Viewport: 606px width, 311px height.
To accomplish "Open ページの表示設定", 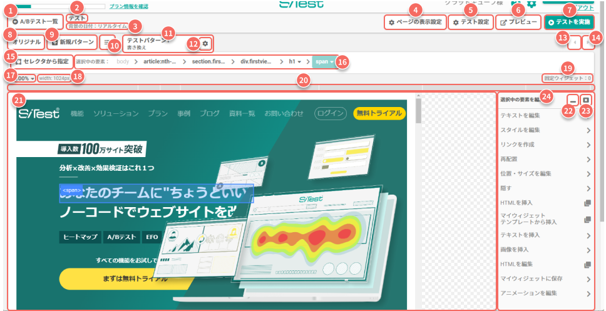I will [x=415, y=23].
